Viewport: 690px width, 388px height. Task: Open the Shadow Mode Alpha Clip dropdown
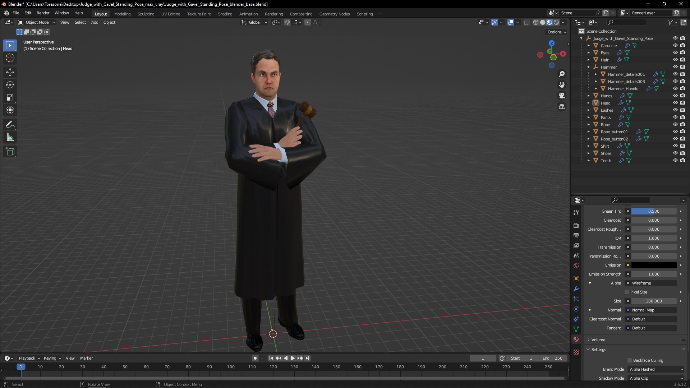click(656, 378)
